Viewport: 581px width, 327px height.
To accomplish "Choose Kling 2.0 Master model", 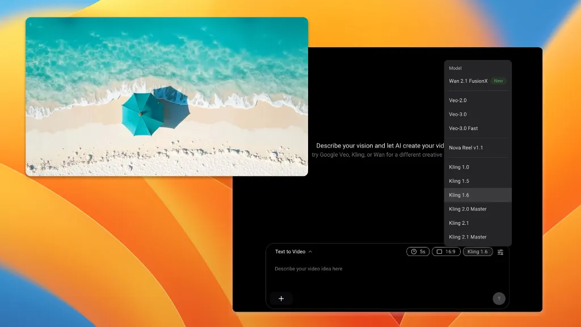I will coord(468,209).
